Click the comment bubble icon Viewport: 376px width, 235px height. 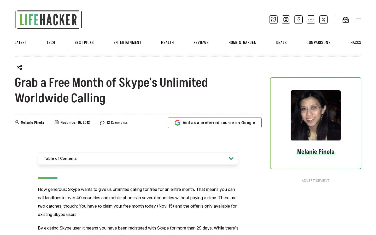[x=102, y=122]
